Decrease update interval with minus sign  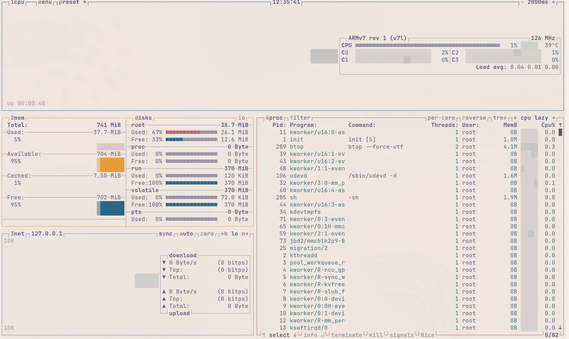pyautogui.click(x=522, y=2)
